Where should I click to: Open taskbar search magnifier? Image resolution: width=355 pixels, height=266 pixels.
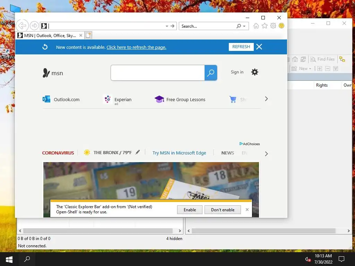pos(27,259)
